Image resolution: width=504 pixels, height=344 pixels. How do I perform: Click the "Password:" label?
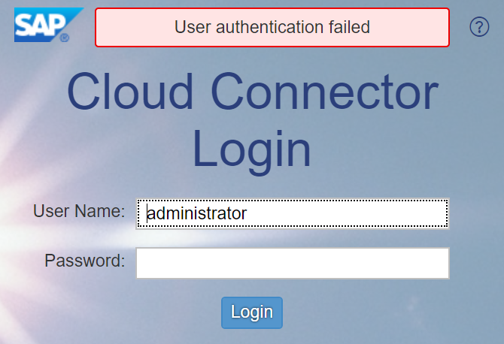coord(85,261)
